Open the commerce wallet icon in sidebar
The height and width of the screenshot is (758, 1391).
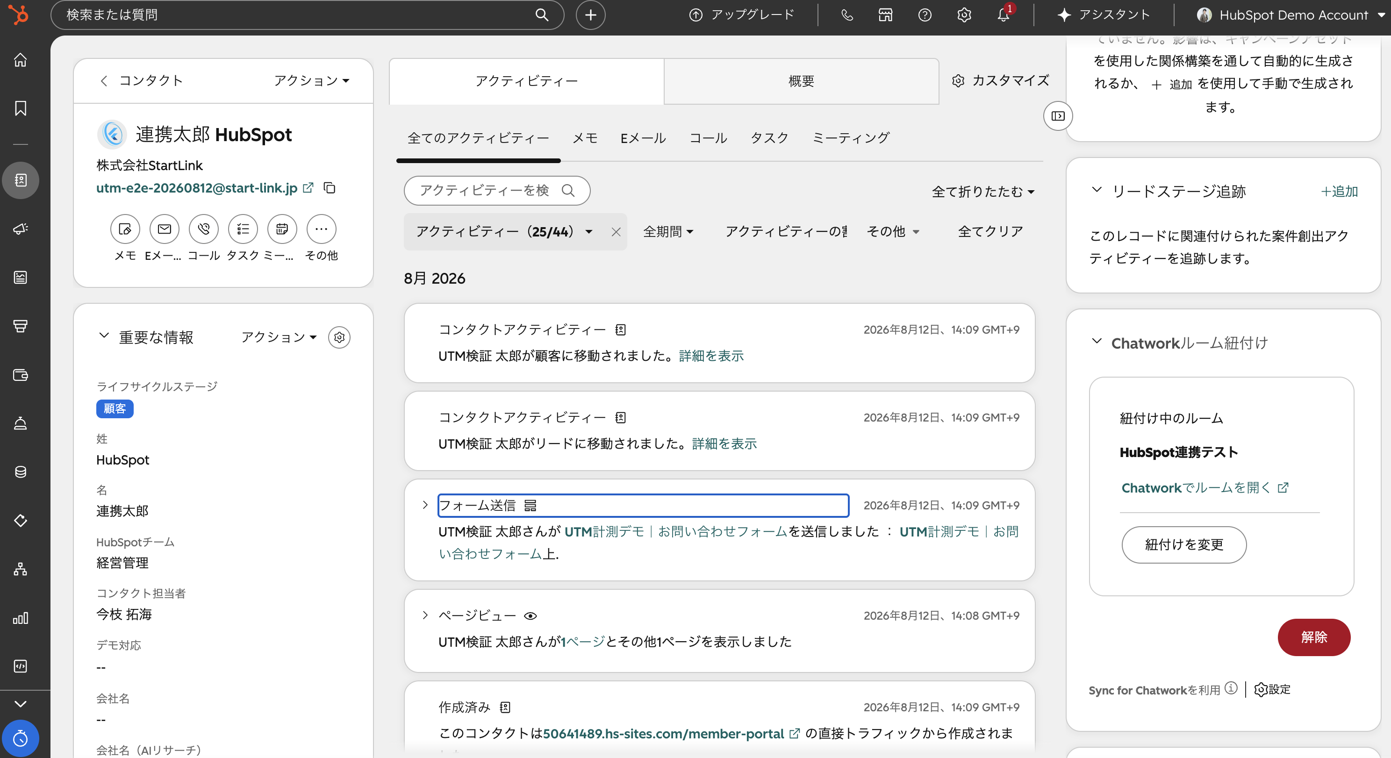(x=21, y=375)
